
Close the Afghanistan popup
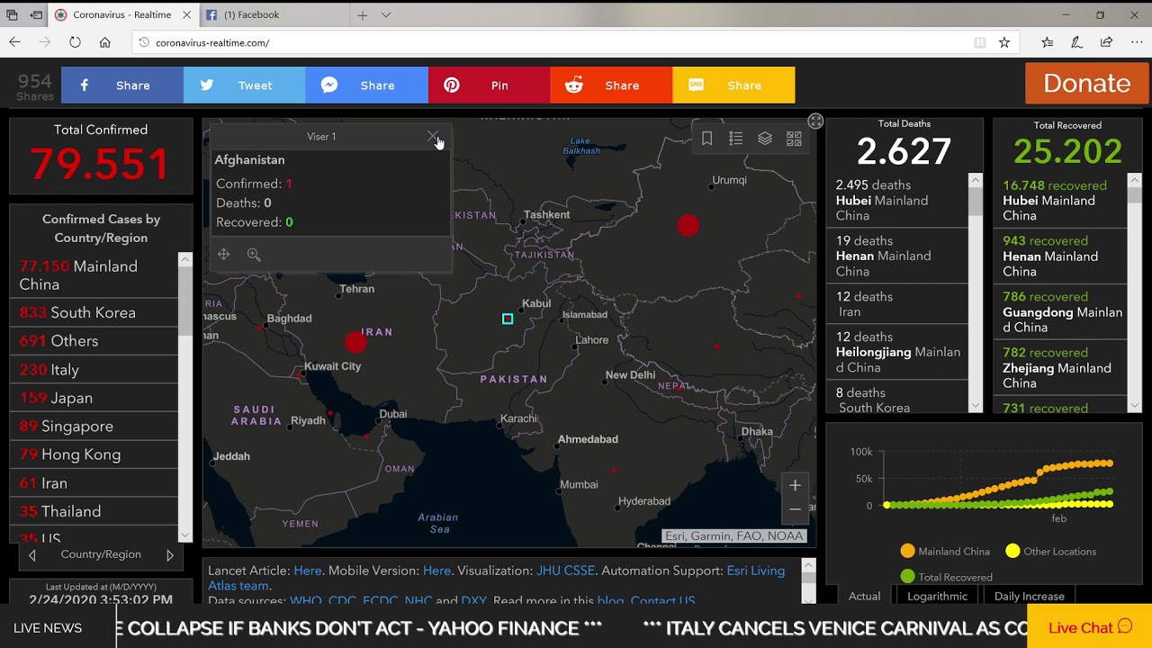tap(433, 137)
